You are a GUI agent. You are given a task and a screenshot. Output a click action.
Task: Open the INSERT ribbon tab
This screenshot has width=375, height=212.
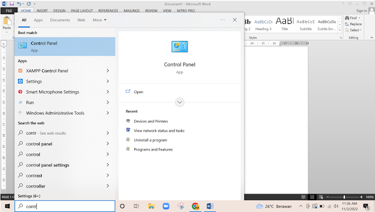[x=42, y=11]
